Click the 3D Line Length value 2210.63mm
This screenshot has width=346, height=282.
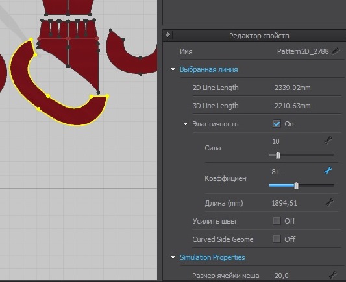click(292, 106)
